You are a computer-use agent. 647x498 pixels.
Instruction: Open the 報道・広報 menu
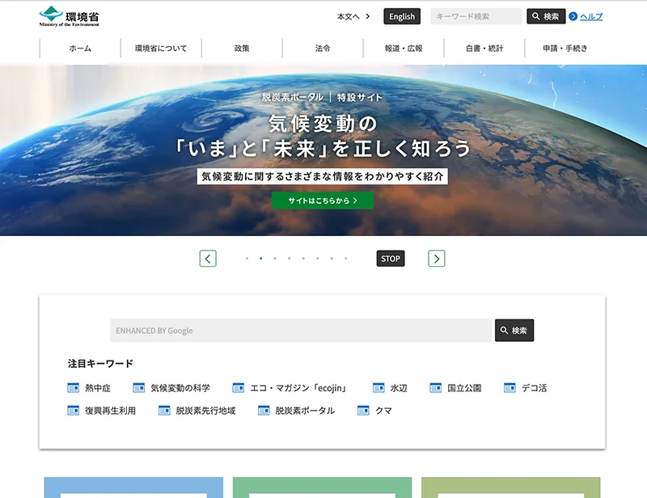click(404, 49)
